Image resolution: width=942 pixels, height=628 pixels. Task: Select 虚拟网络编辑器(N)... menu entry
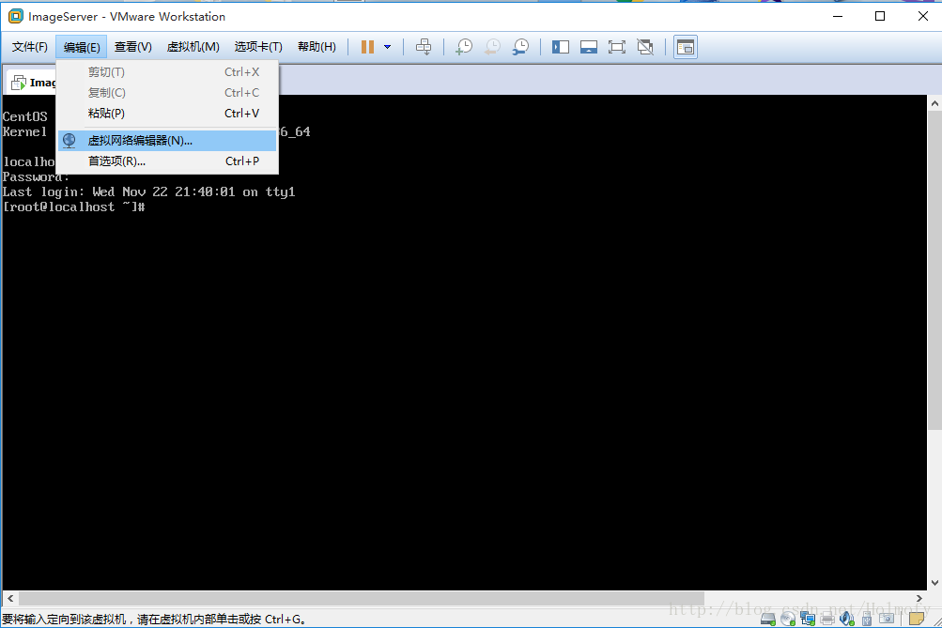click(167, 141)
